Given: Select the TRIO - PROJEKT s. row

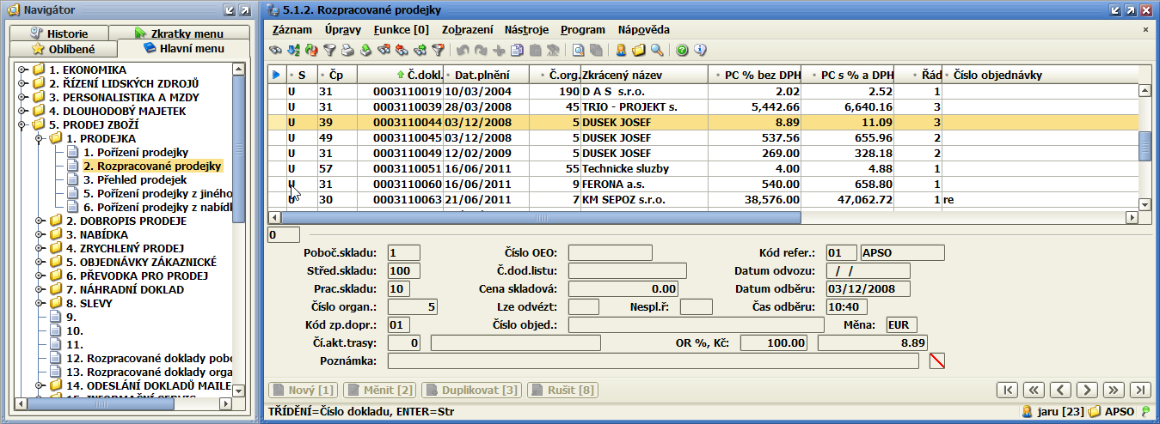Looking at the screenshot, I should pyautogui.click(x=705, y=106).
